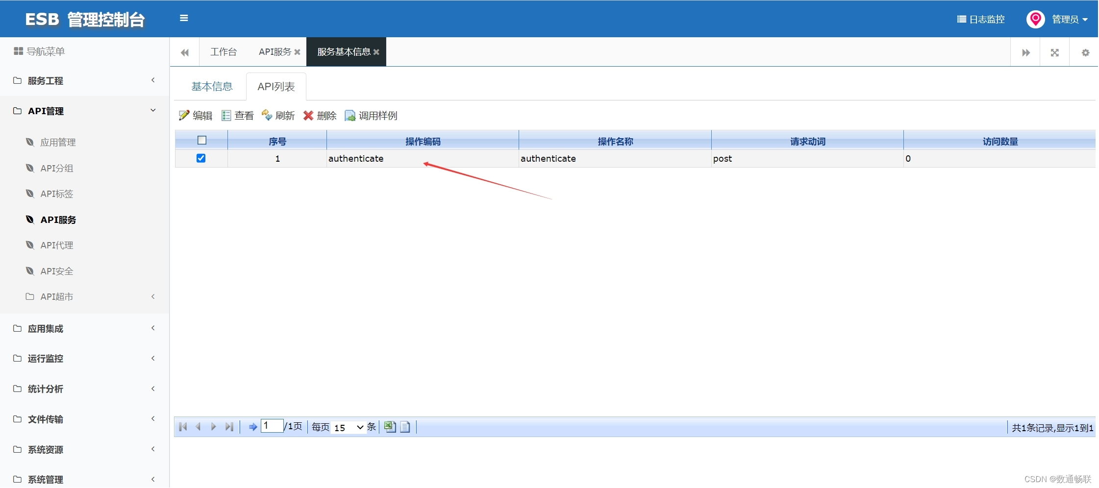Go to previous page icon in pager
Screen dimensions: 1099x488
(198, 427)
